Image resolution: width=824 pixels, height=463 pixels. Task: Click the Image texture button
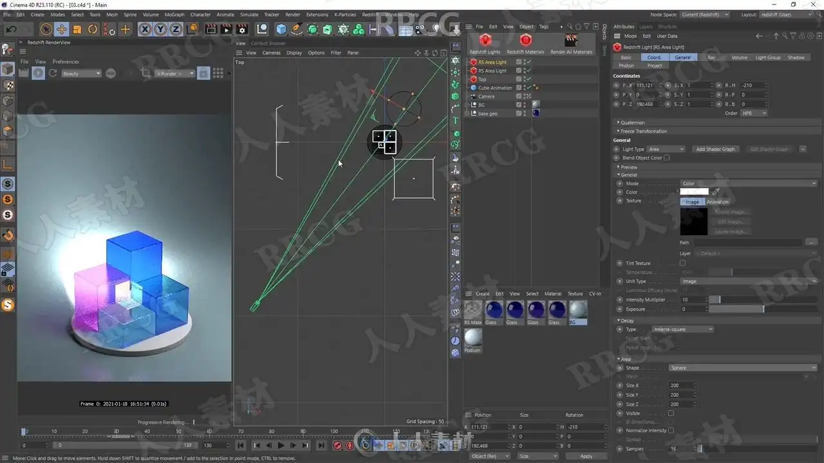[x=692, y=202]
